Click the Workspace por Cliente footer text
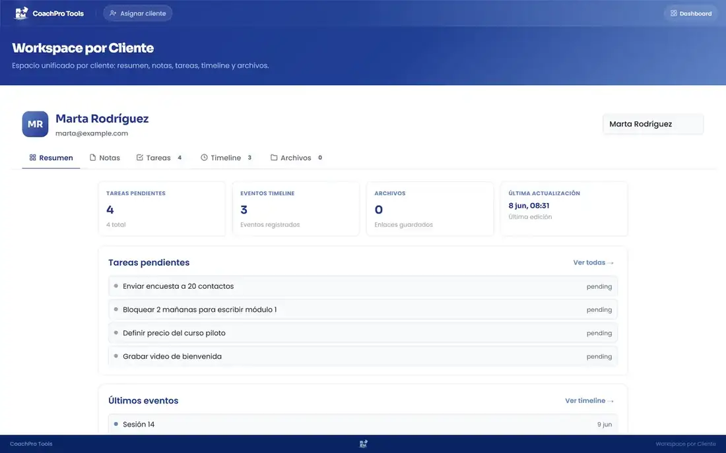 (x=686, y=444)
